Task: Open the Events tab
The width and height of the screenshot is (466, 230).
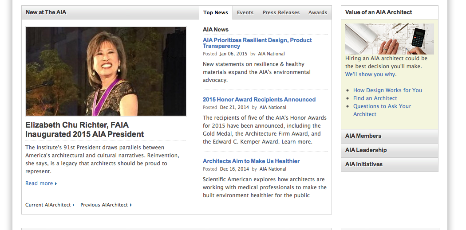Action: click(x=245, y=12)
